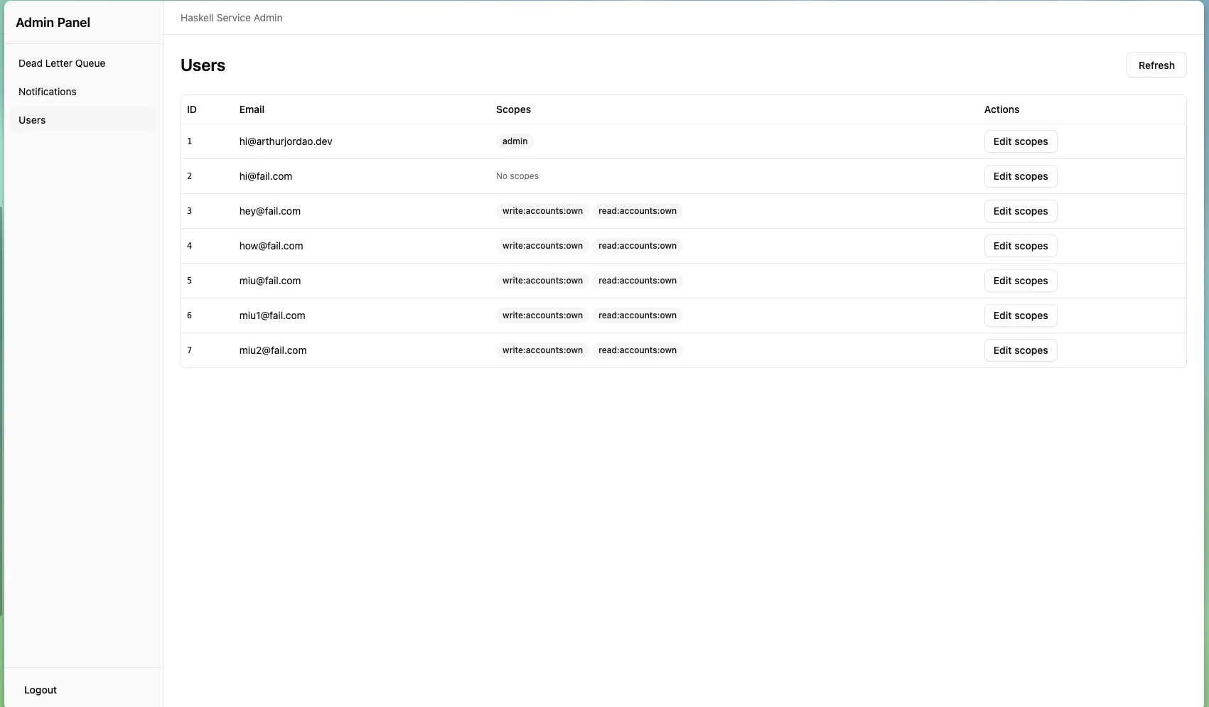
Task: Click ID cell 1 in first row
Action: click(x=190, y=141)
